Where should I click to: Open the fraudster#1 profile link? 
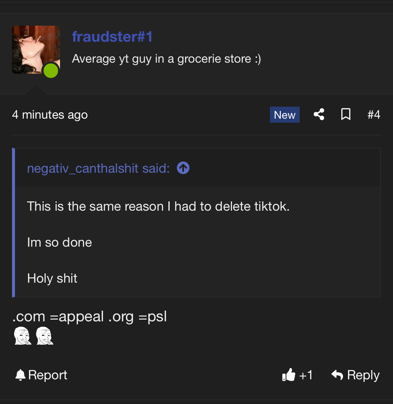(x=112, y=37)
